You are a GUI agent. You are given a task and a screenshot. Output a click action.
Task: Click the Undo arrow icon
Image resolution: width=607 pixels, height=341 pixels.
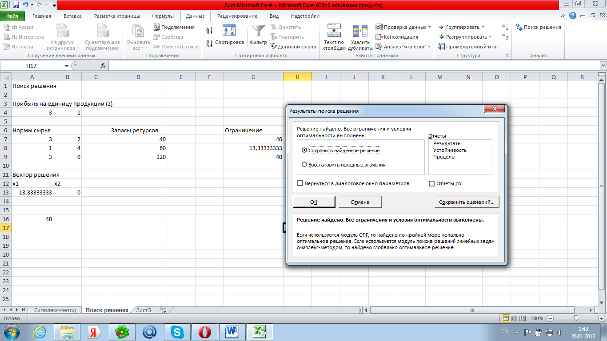[x=26, y=5]
